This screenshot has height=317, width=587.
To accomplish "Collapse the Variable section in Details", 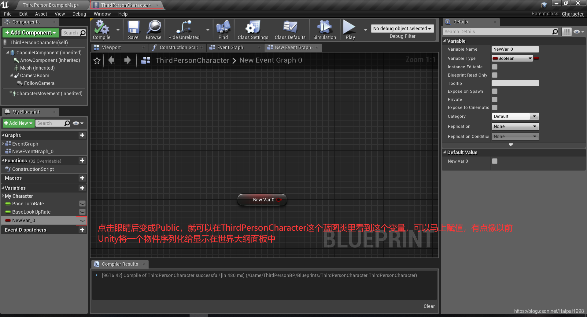I will 445,41.
